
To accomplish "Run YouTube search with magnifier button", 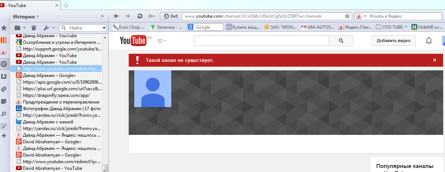I will coord(341,41).
